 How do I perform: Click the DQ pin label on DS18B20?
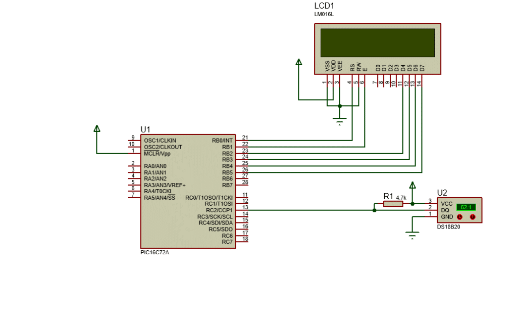(x=445, y=210)
